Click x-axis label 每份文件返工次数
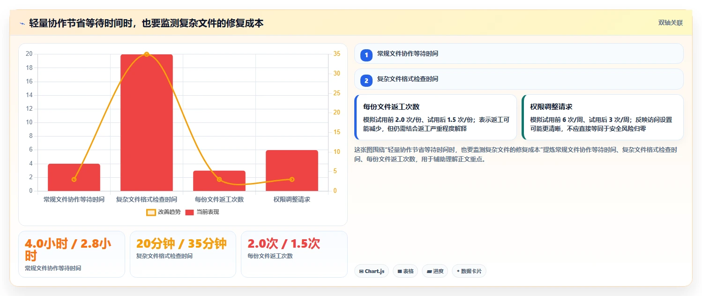The width and height of the screenshot is (702, 296). [x=219, y=199]
